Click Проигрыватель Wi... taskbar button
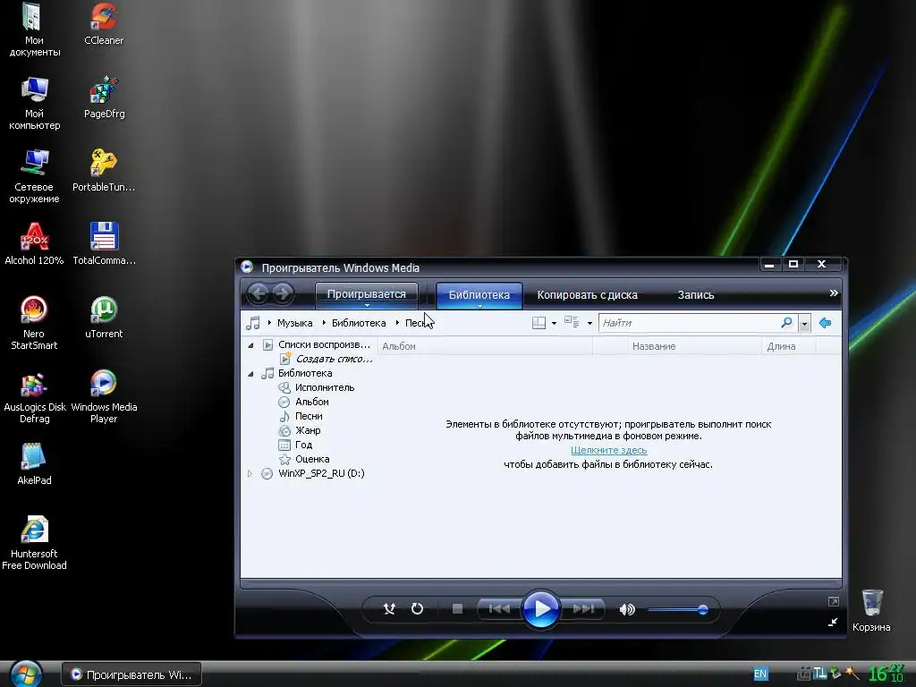The height and width of the screenshot is (687, 916). [x=131, y=674]
